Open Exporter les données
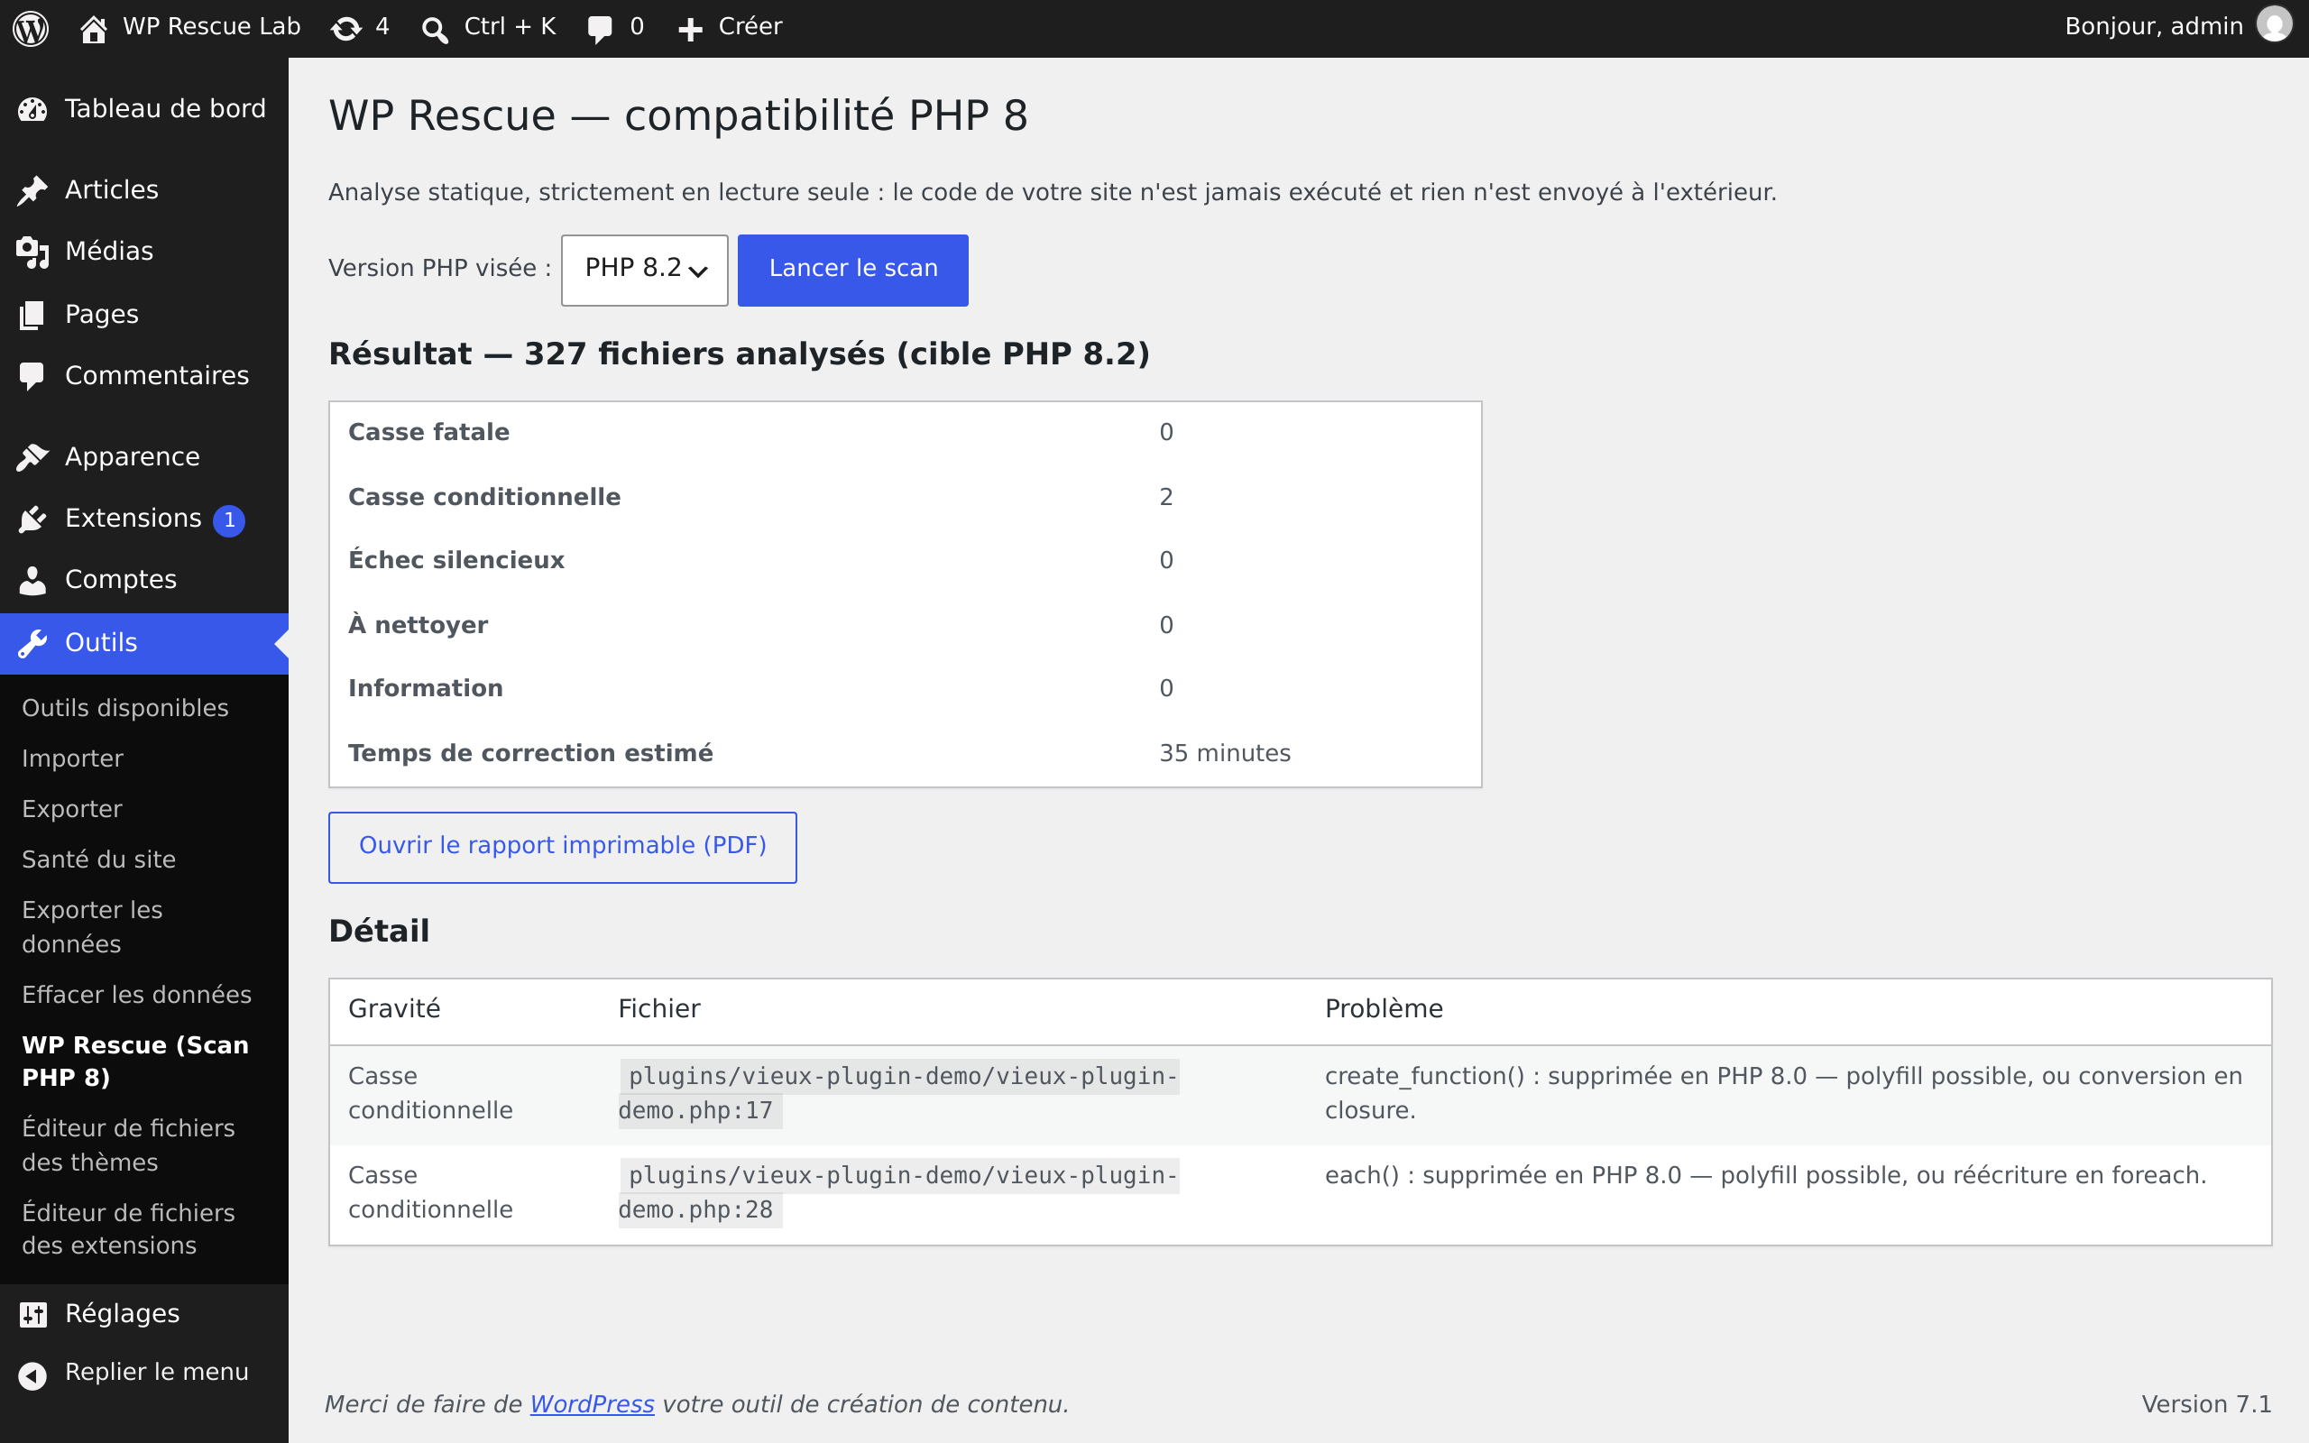 click(92, 927)
